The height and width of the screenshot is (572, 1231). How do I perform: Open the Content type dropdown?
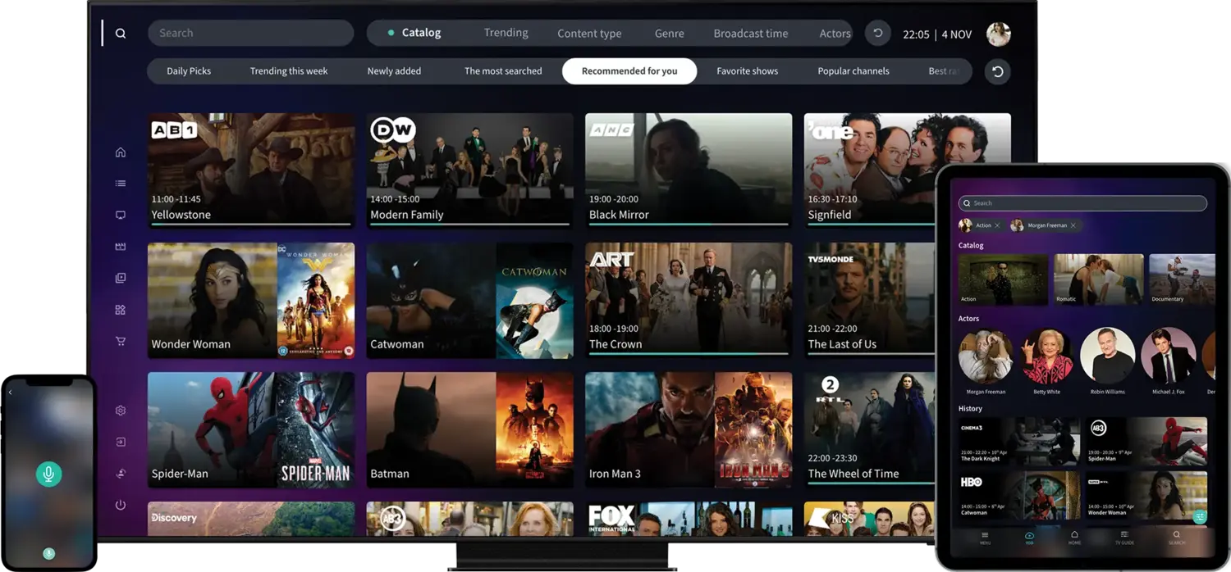(589, 33)
